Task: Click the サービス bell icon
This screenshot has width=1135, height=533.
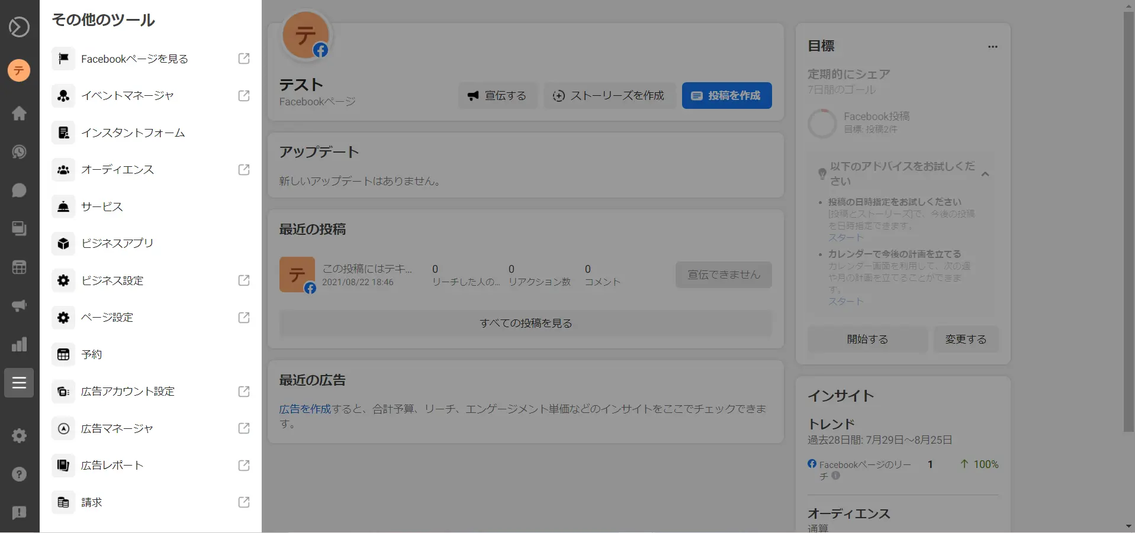Action: coord(63,206)
